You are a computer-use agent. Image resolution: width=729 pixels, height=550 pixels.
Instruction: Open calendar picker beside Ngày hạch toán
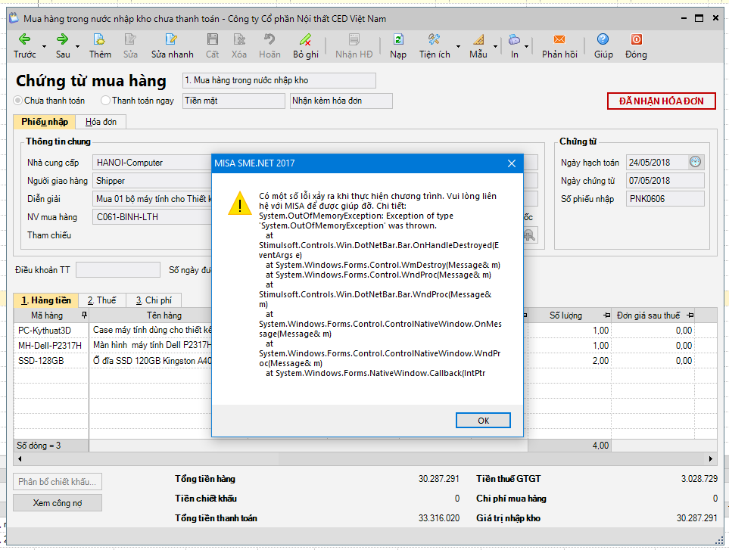pos(695,162)
